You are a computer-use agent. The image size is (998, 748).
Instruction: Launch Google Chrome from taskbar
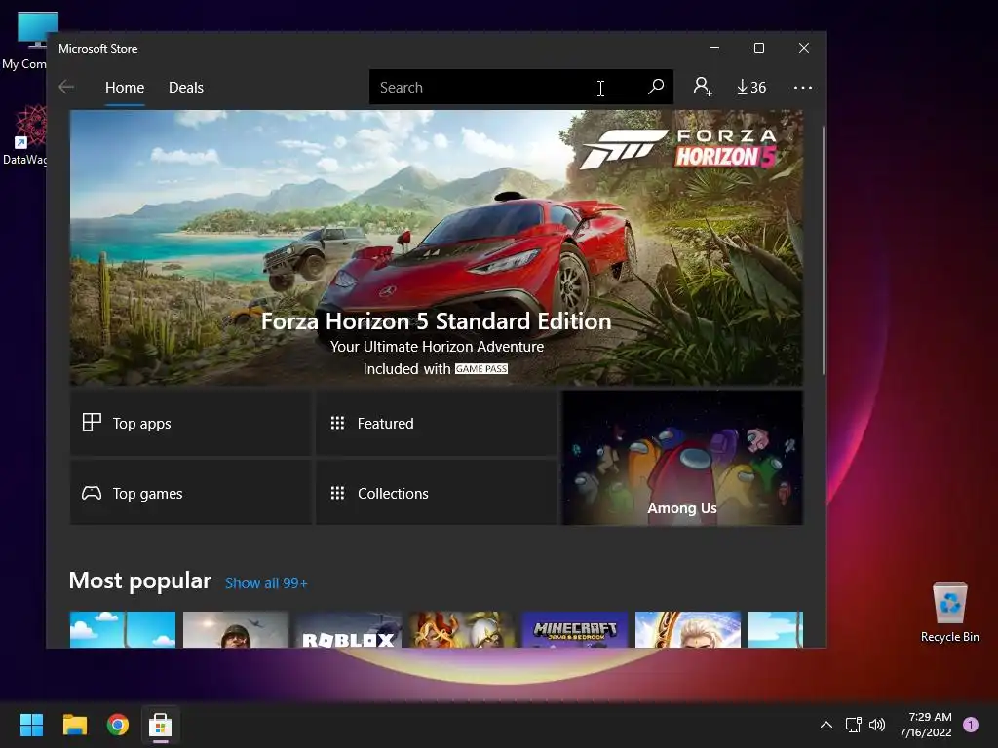118,725
